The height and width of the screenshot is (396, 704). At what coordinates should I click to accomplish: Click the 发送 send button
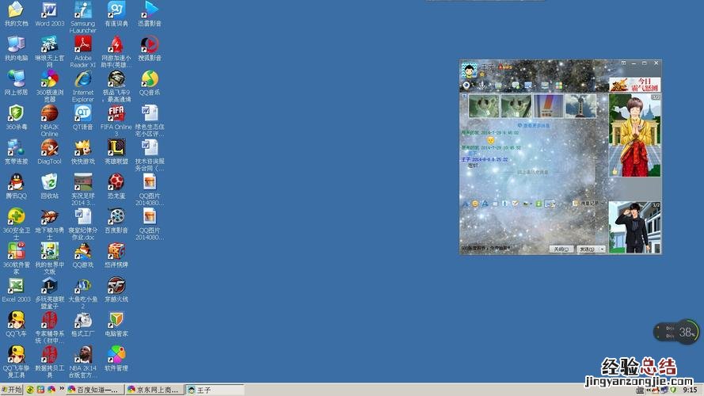tap(587, 249)
